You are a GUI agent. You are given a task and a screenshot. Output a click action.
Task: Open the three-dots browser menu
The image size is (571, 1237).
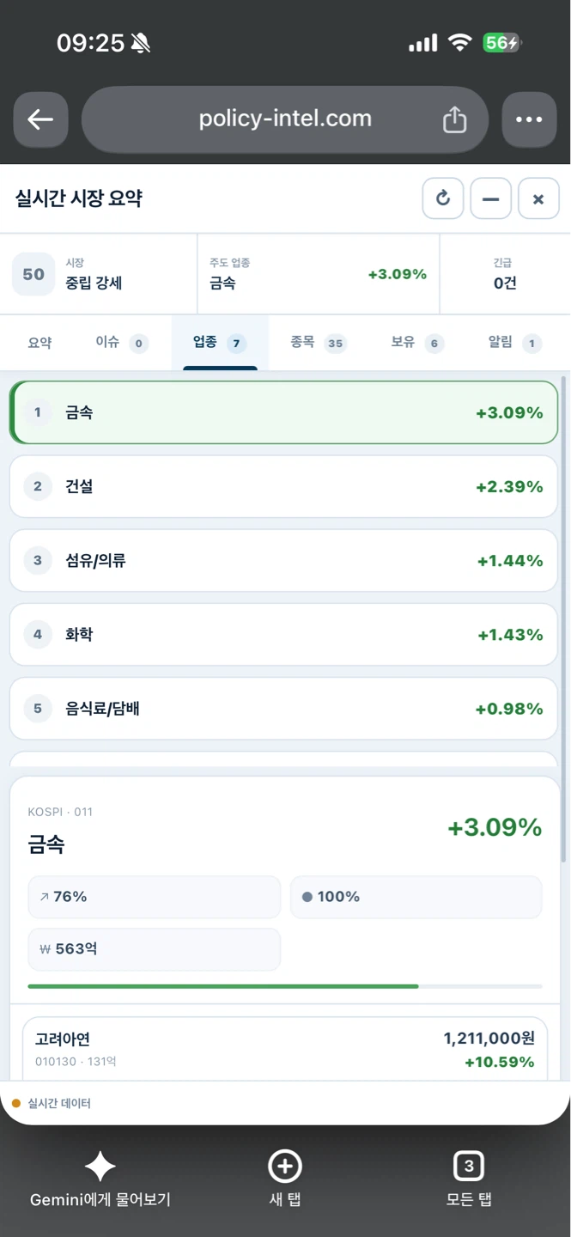(x=529, y=119)
